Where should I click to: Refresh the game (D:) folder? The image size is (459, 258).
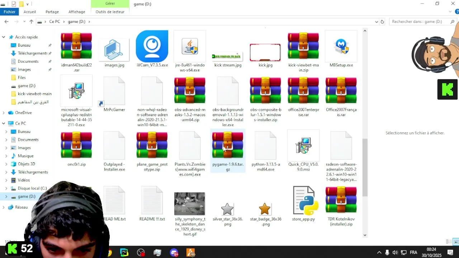(382, 21)
